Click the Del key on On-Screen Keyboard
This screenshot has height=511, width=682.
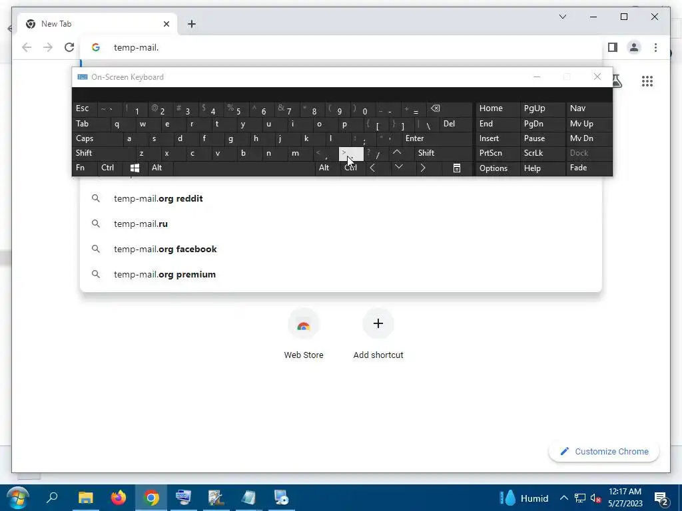456,124
